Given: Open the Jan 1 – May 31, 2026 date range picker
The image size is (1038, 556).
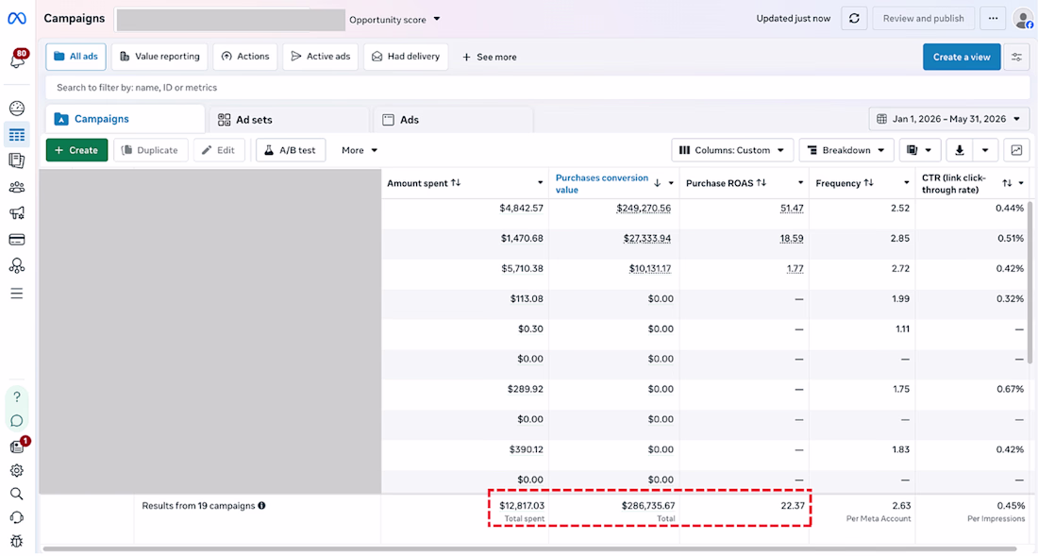Looking at the screenshot, I should pos(949,119).
